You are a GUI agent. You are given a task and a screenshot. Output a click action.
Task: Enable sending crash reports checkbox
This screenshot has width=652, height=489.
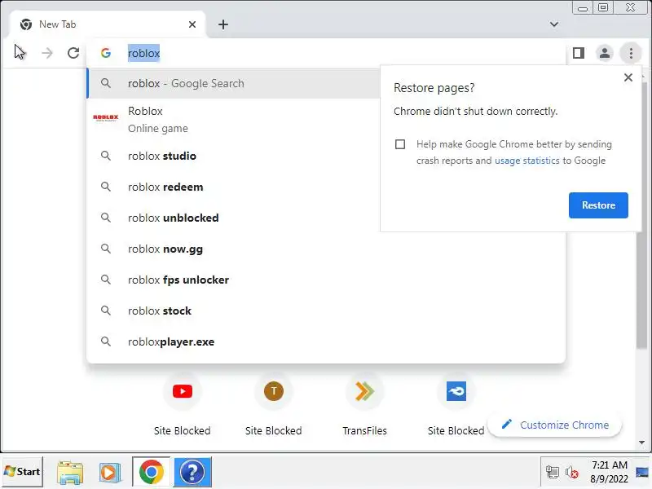pyautogui.click(x=400, y=144)
